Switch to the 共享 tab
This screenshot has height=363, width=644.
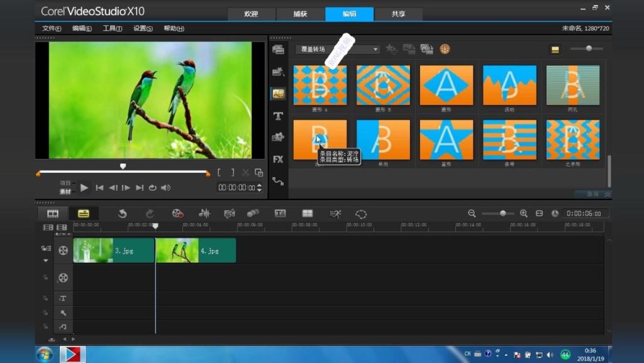pos(398,14)
